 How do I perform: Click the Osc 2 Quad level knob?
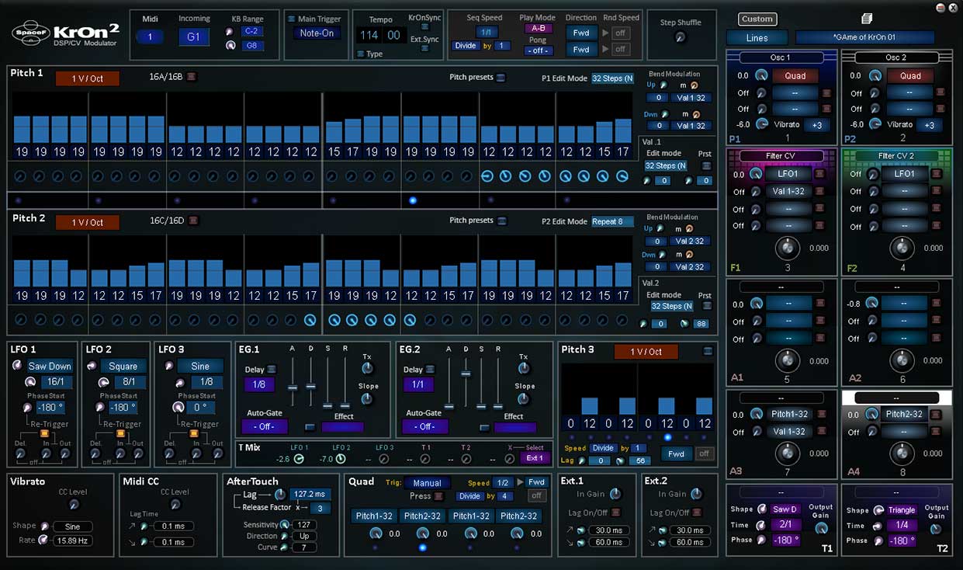coord(875,75)
